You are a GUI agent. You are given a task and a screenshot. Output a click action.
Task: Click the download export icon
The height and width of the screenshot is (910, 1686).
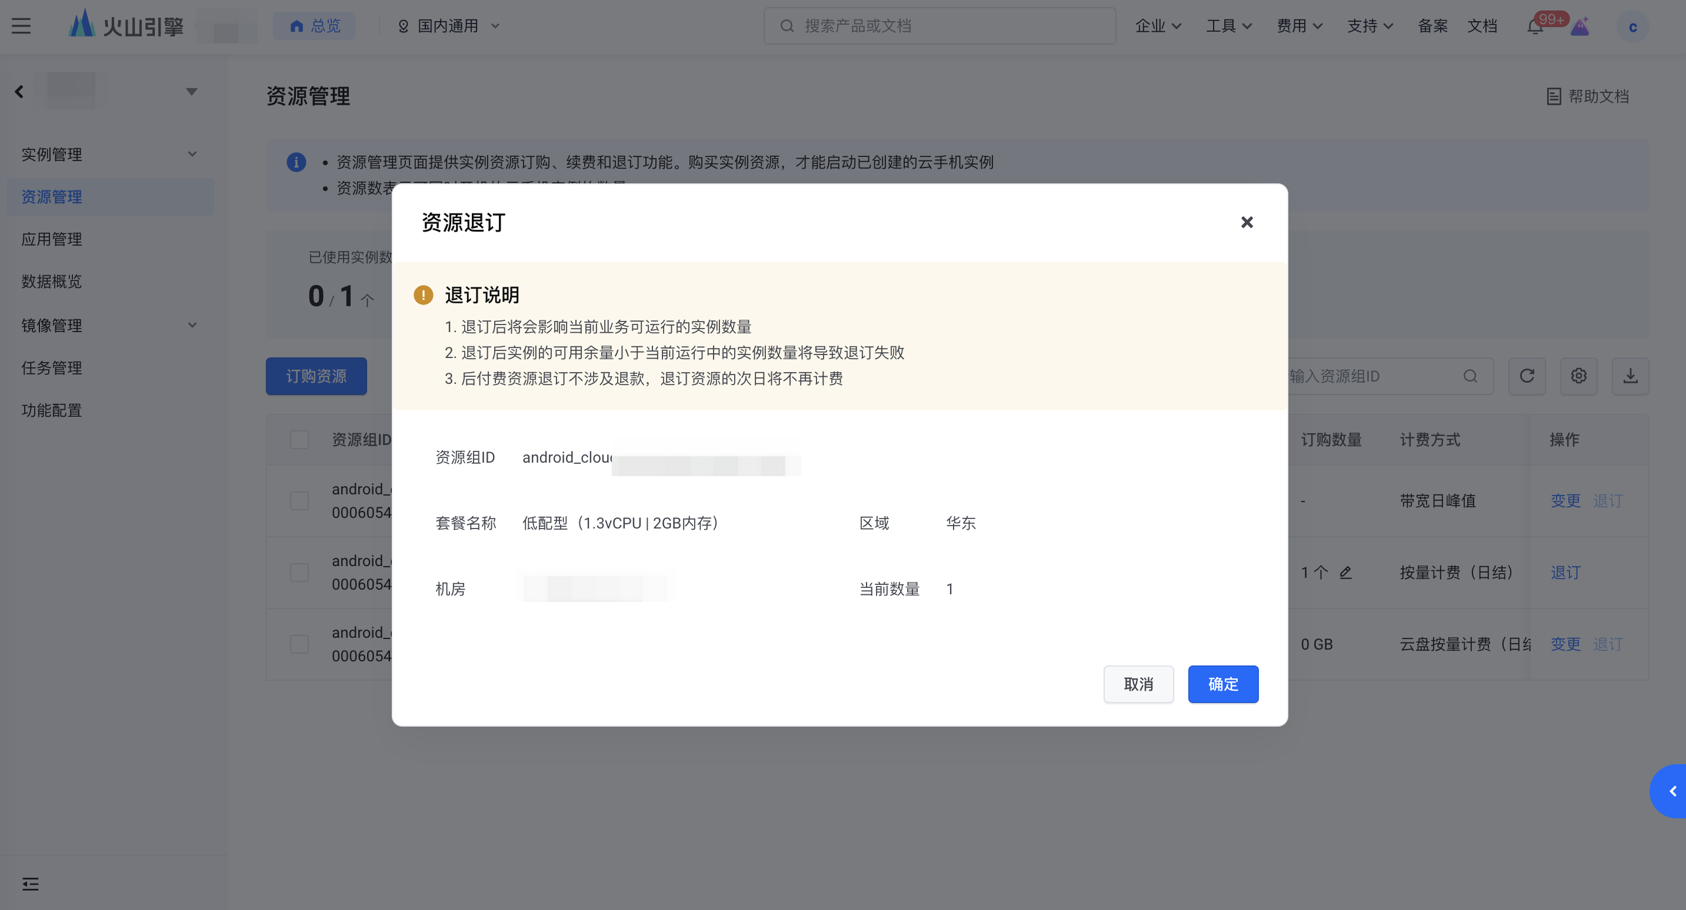coord(1630,376)
